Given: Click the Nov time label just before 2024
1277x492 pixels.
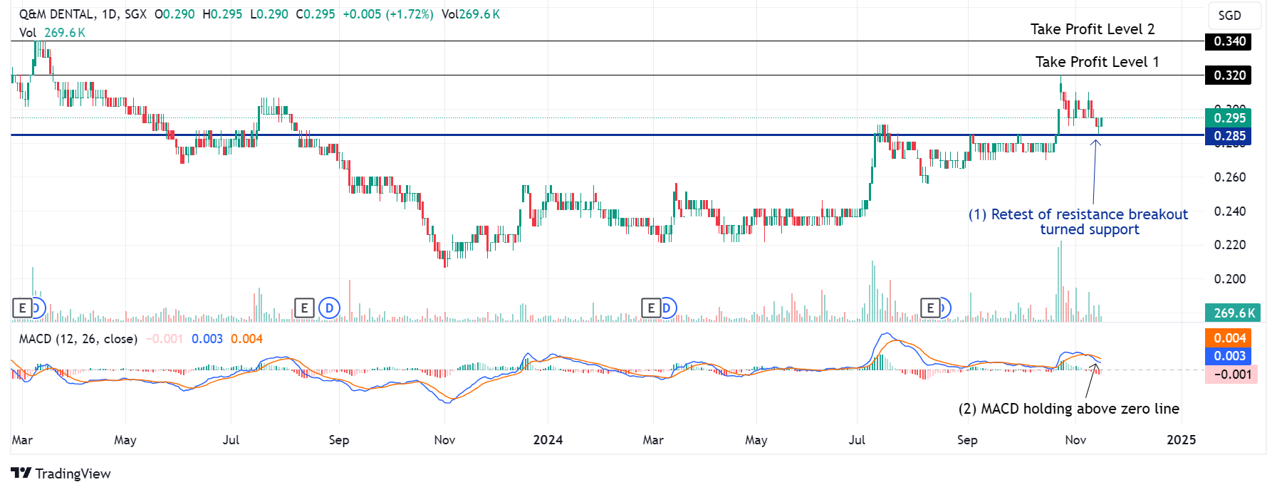Looking at the screenshot, I should click(x=444, y=440).
